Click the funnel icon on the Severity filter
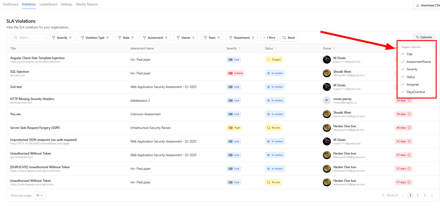440x208 pixels. [54, 38]
